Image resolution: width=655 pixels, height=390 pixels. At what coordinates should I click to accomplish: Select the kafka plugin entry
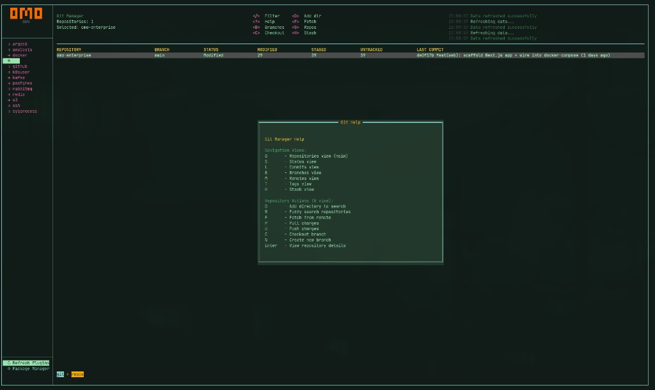[19, 77]
